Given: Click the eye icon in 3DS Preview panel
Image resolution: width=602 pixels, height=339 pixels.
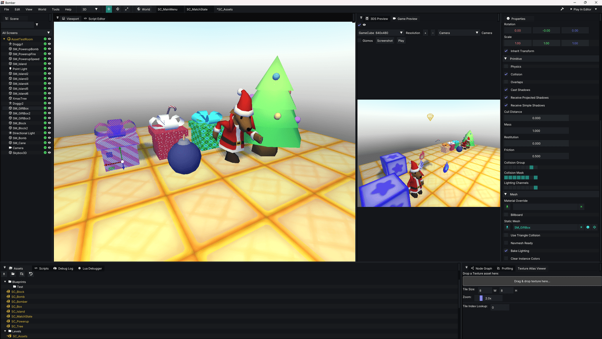Looking at the screenshot, I should (x=364, y=25).
